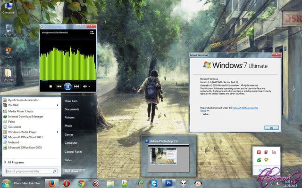
Task: Select Internet Download Manager in Start menu
Action: click(25, 116)
